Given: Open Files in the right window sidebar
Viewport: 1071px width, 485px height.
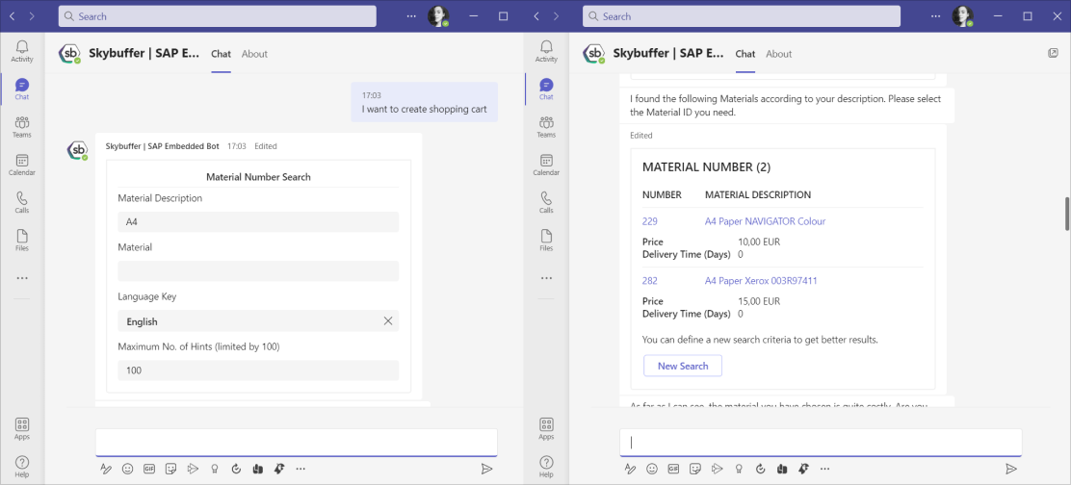Looking at the screenshot, I should click(546, 241).
